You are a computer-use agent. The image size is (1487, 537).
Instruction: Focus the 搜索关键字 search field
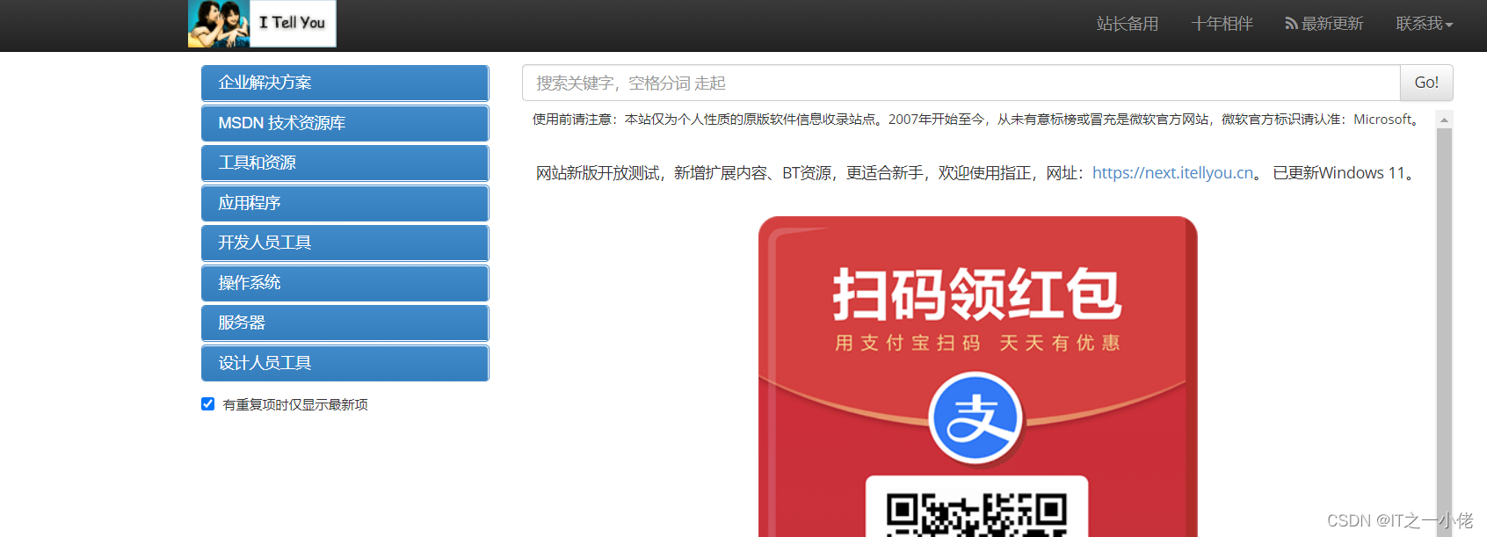[x=961, y=83]
